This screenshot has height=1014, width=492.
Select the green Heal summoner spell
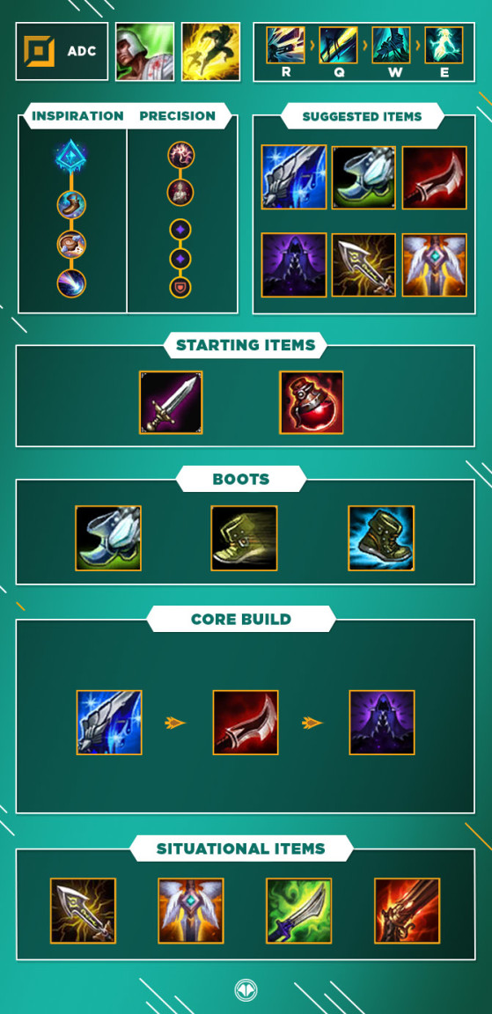pyautogui.click(x=145, y=52)
